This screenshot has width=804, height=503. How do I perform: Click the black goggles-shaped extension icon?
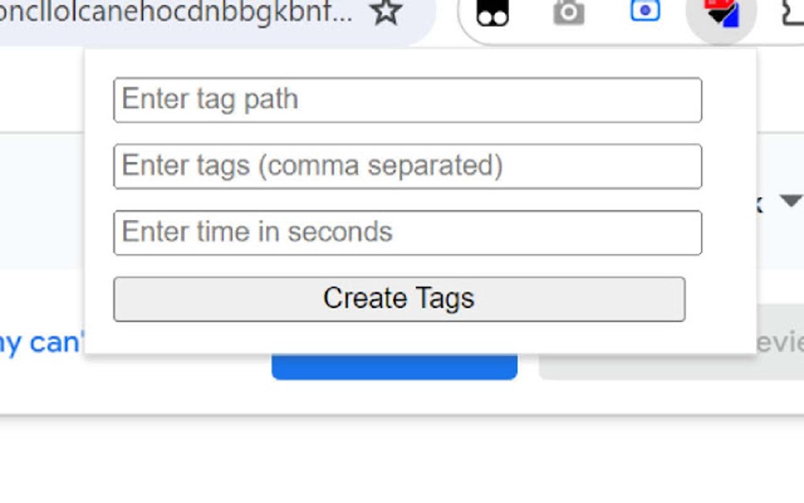tap(493, 12)
